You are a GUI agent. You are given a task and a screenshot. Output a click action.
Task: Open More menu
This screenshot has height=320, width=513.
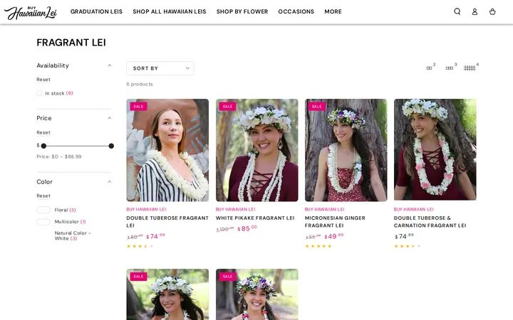coord(333,11)
